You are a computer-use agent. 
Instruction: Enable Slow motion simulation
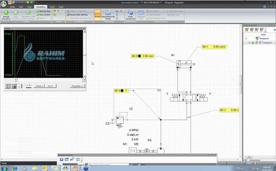pos(43,15)
